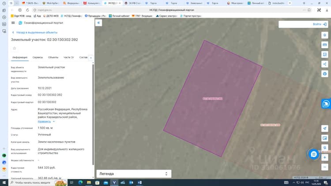This screenshot has width=331, height=186.
Task: Click the Войти login button
Action: [320, 24]
